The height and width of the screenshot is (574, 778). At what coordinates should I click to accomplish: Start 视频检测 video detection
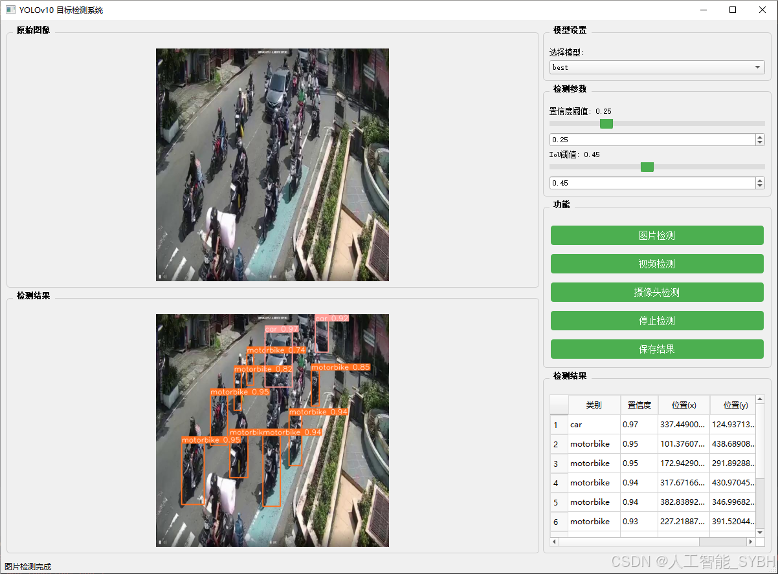(x=656, y=264)
